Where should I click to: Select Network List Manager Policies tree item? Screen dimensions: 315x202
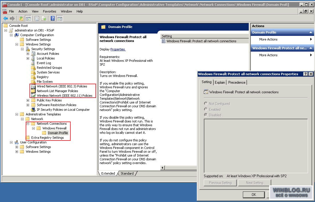pyautogui.click(x=57, y=91)
